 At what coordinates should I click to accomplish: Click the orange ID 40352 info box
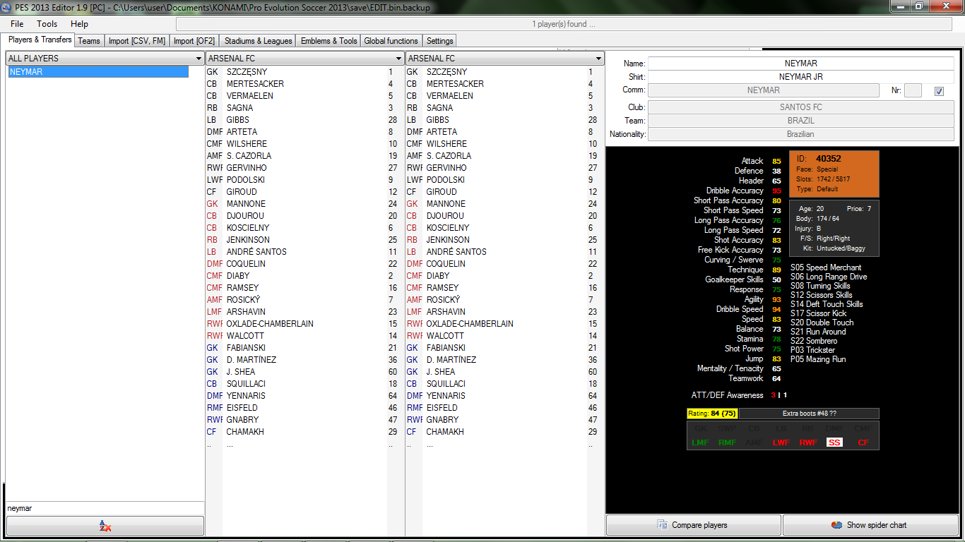[834, 174]
